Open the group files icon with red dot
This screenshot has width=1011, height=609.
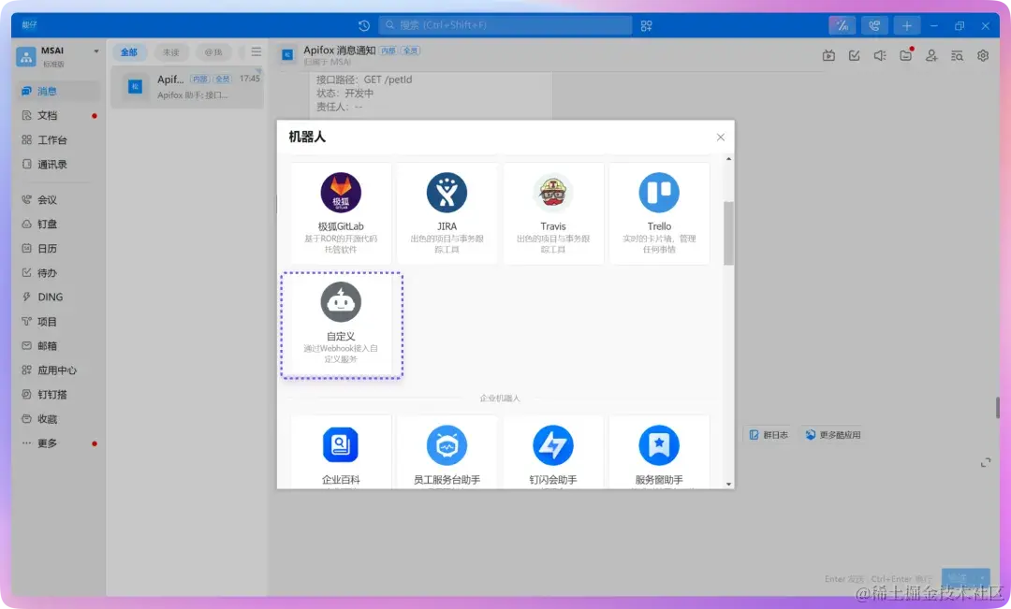[x=906, y=55]
